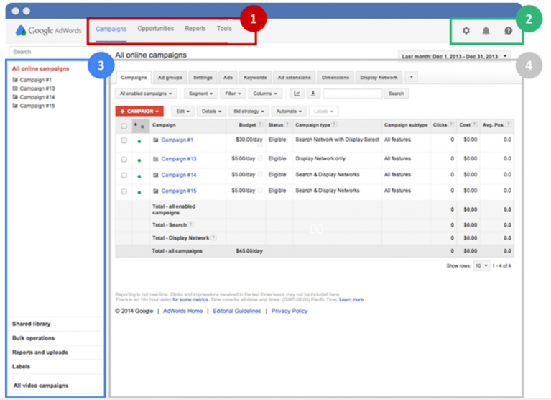Open the Segment dropdown

pyautogui.click(x=200, y=94)
